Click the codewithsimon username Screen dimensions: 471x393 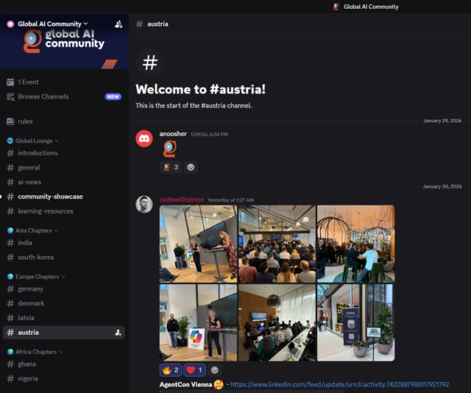182,199
